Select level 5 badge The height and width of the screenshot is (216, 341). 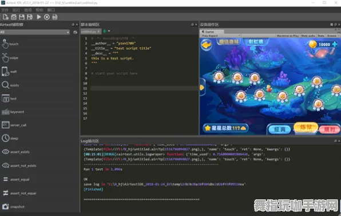260,95
